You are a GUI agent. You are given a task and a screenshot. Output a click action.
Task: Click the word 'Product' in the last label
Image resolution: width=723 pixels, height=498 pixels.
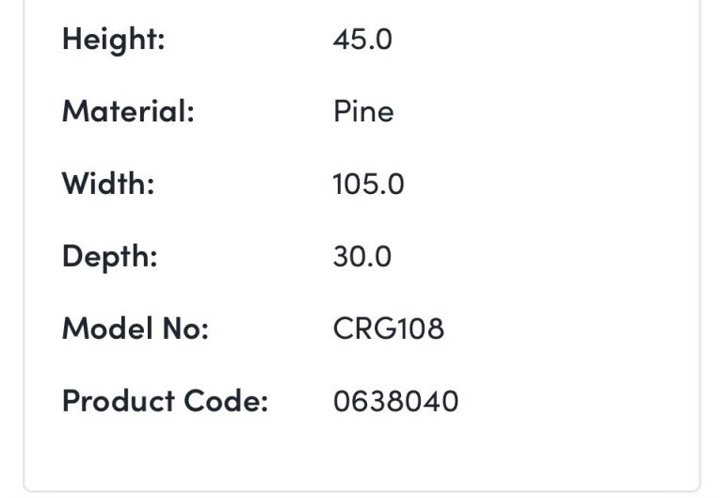pos(118,401)
